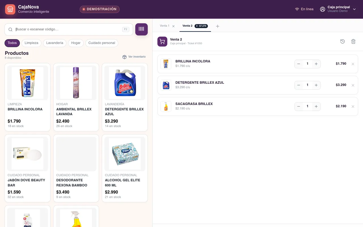Click the CajaNova store logo icon
The width and height of the screenshot is (363, 227).
click(10, 9)
